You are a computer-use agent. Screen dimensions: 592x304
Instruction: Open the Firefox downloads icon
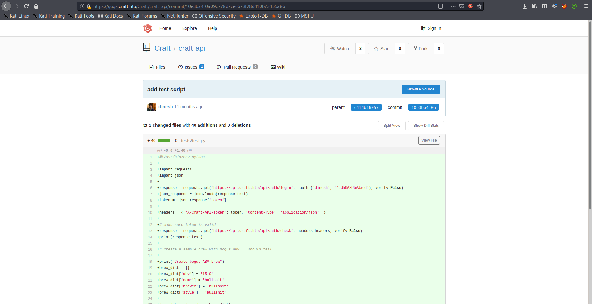tap(524, 6)
